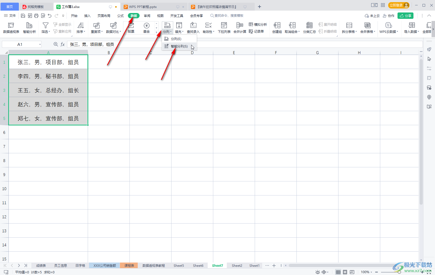Select 智能分列(S) from the dropdown menu

coord(179,46)
